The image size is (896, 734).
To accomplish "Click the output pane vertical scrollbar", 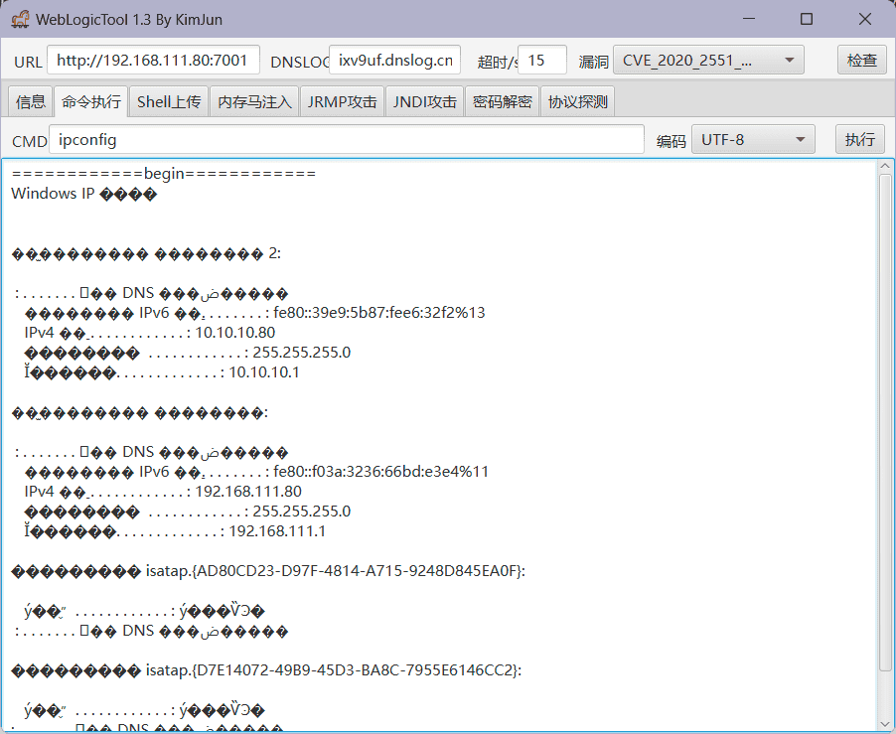I will click(886, 417).
